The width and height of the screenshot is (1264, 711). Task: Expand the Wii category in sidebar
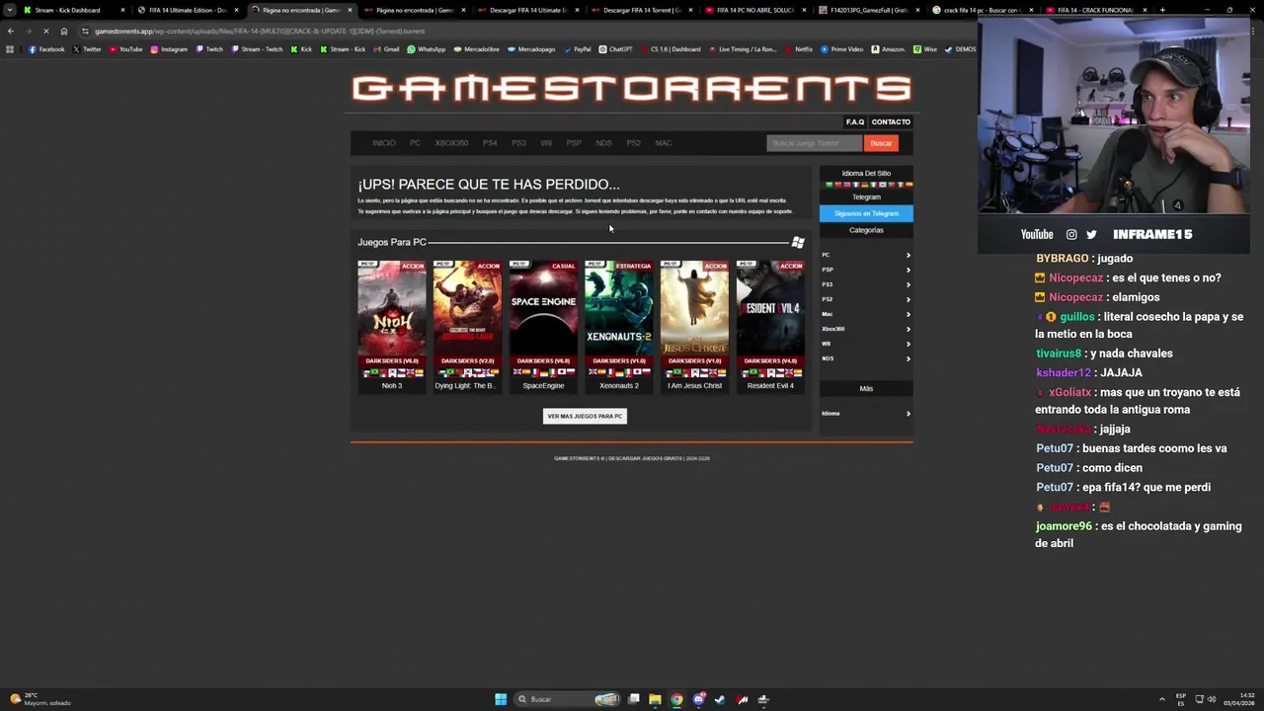click(x=866, y=344)
